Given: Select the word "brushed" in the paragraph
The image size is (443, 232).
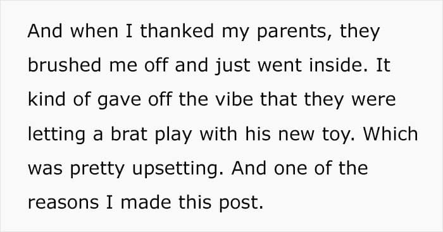Looking at the screenshot, I should 65,65.
